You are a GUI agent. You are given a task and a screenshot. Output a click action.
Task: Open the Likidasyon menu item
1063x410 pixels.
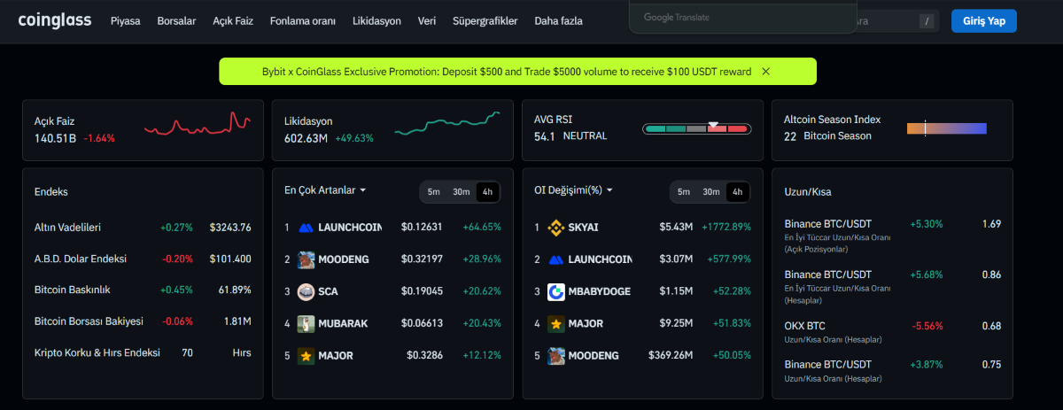point(376,20)
